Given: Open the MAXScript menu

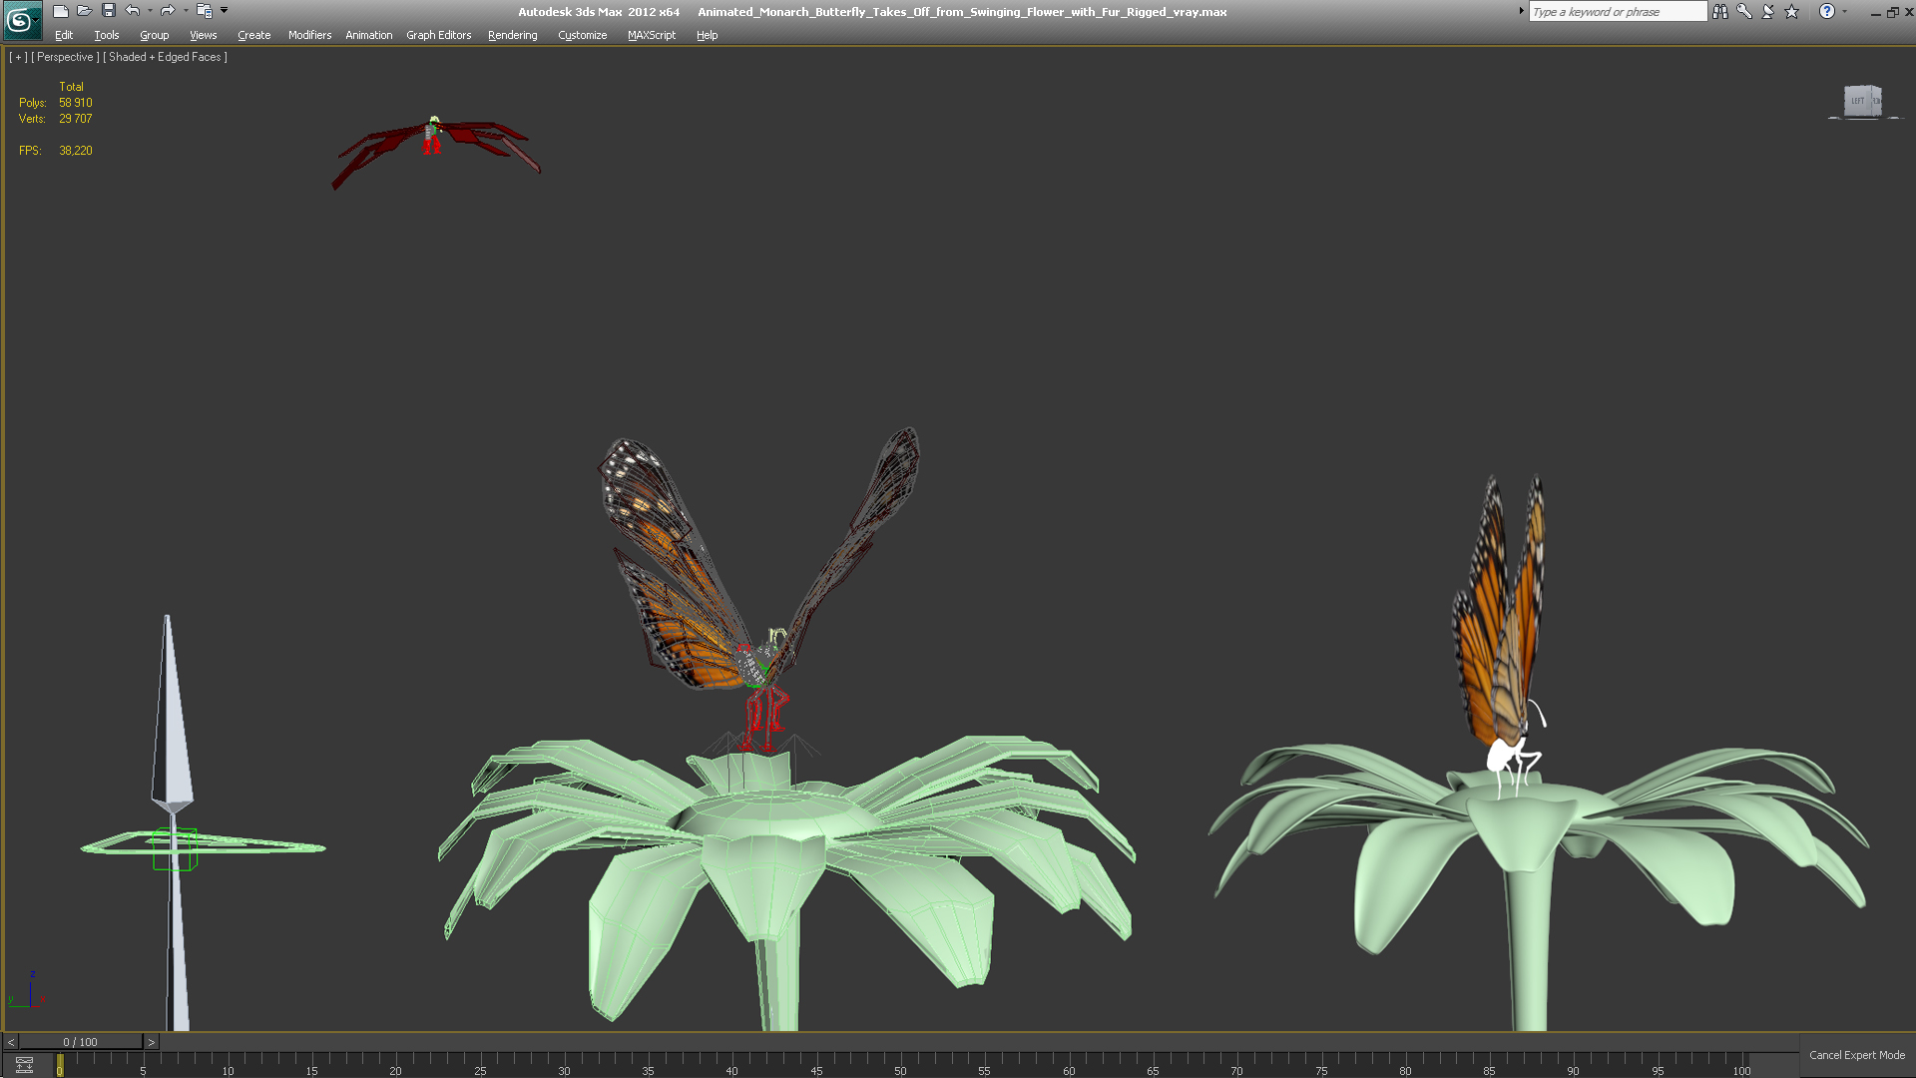Looking at the screenshot, I should pyautogui.click(x=652, y=35).
